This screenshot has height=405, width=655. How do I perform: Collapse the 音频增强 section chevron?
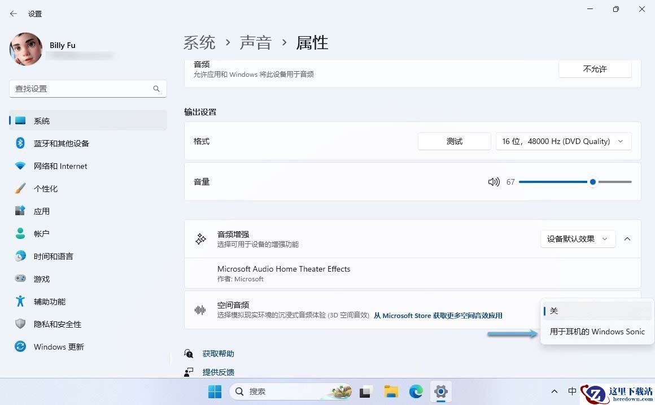[x=627, y=239]
